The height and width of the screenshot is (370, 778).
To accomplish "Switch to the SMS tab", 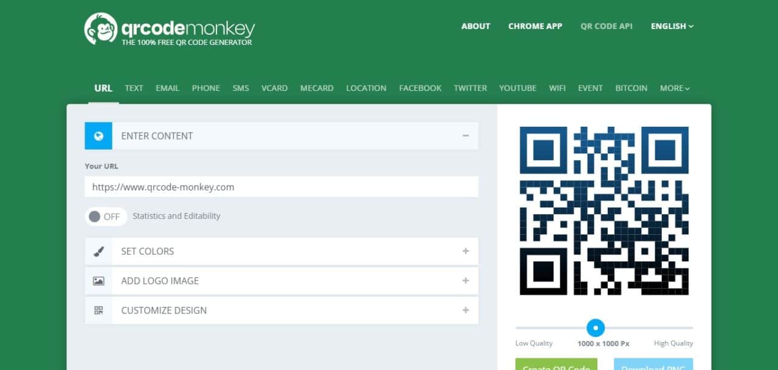I will pyautogui.click(x=241, y=88).
